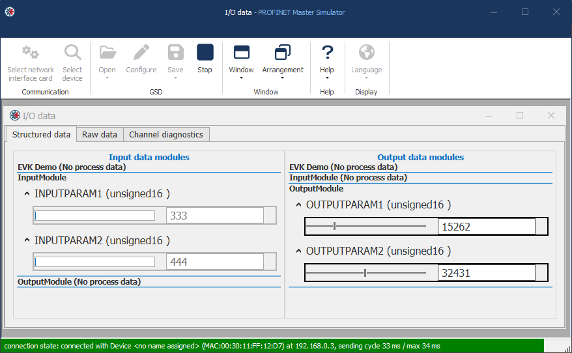Click OUTPUTPARAM2 slider handle
Screen dimensions: 572x353
(x=365, y=273)
